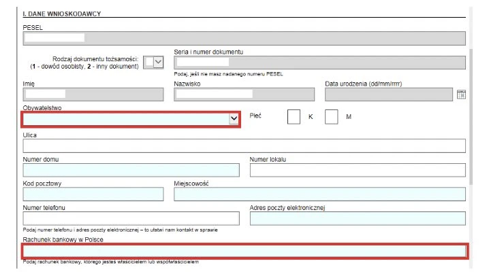The height and width of the screenshot is (276, 489).
Task: Click the Kod pocztowy field
Action: [93, 194]
